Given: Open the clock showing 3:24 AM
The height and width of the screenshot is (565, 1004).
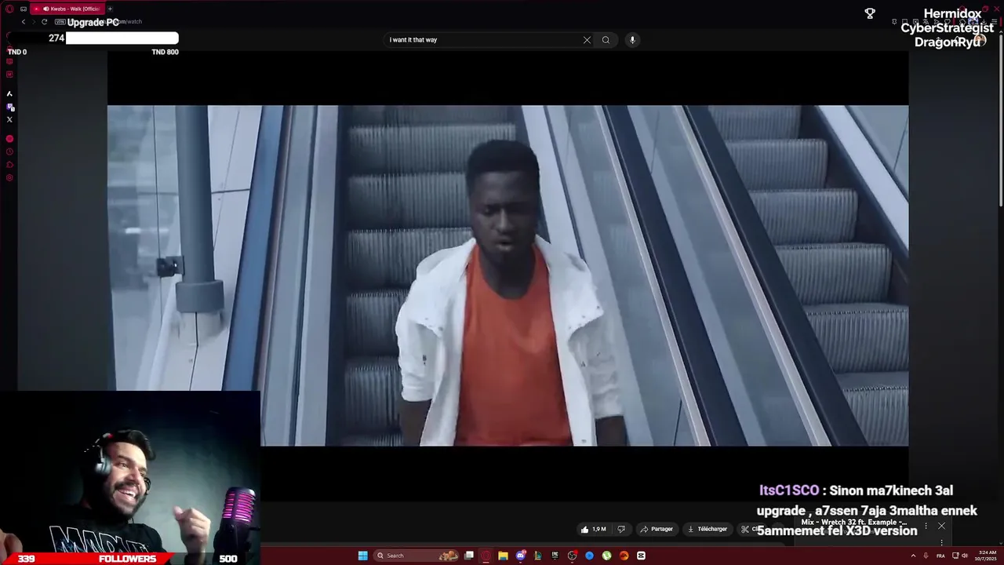Looking at the screenshot, I should 988,556.
